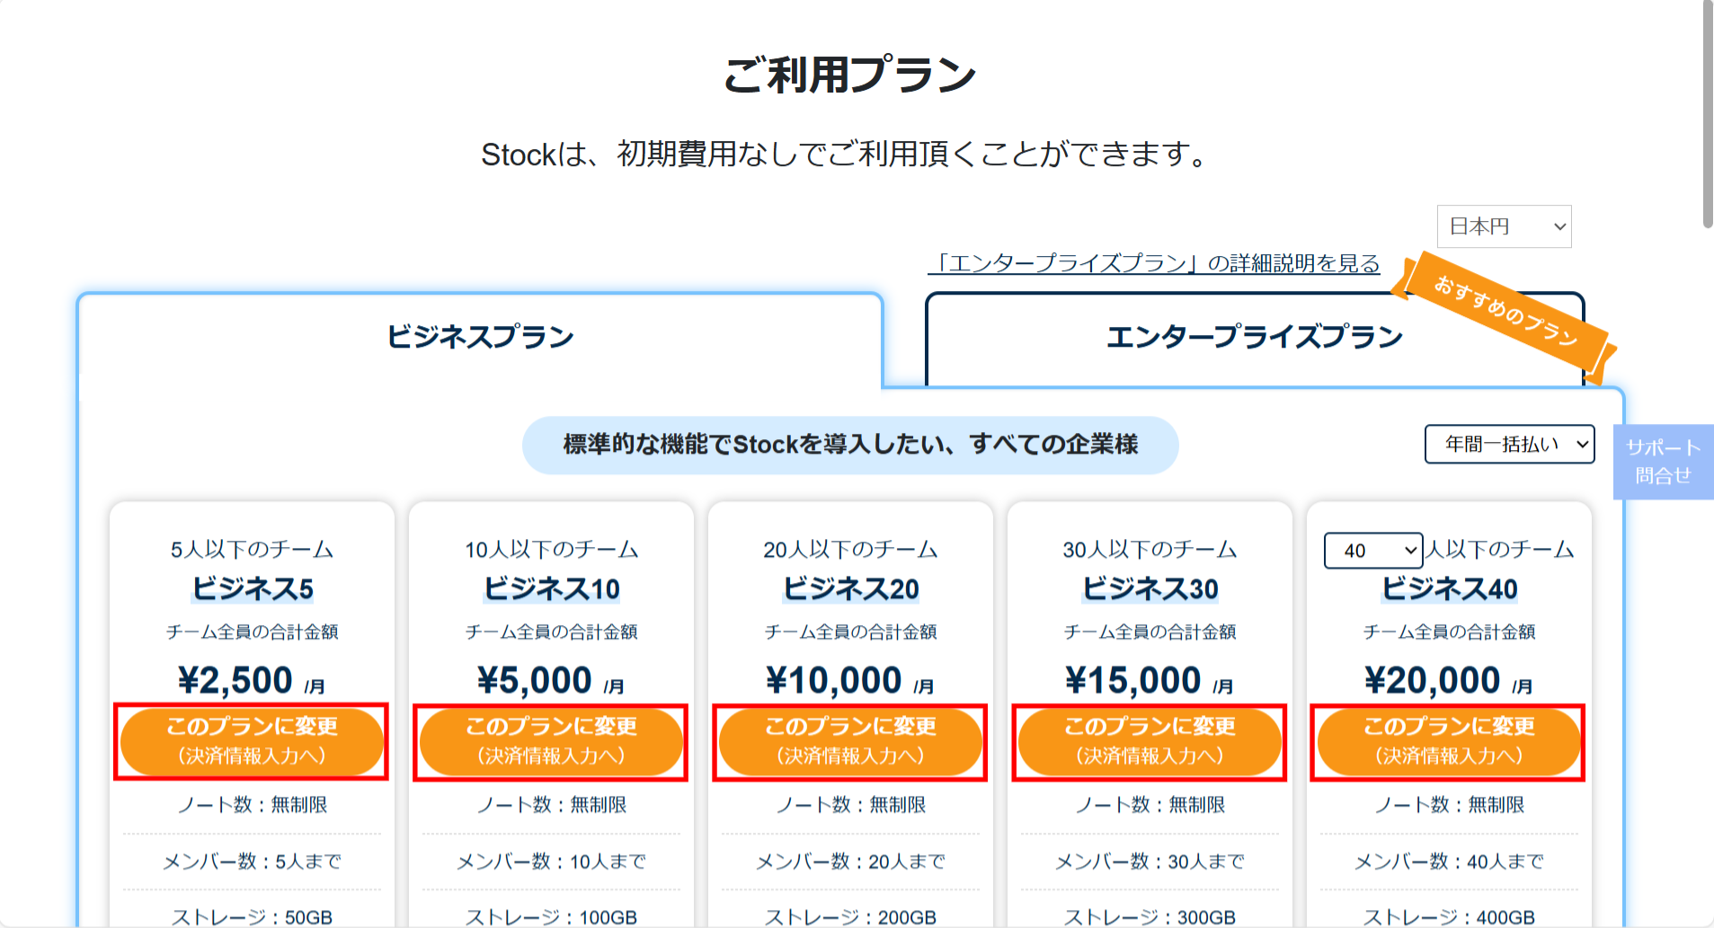Click このプランに変更 on the ビジネス5 card
Screen dimensions: 1714x928
click(252, 741)
